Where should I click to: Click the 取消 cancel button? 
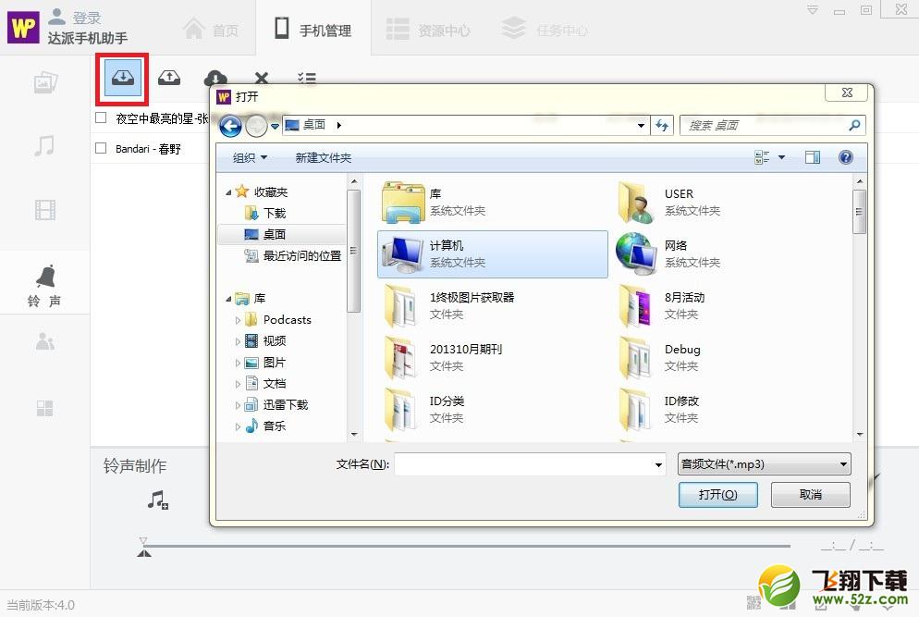(811, 494)
